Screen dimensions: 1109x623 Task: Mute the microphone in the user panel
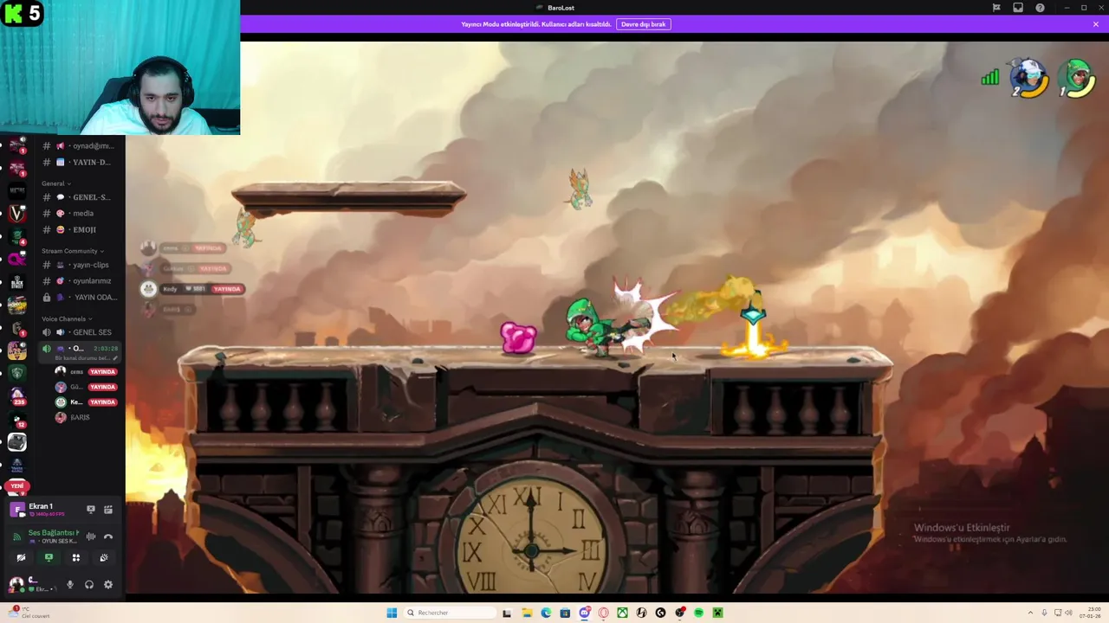pos(70,585)
